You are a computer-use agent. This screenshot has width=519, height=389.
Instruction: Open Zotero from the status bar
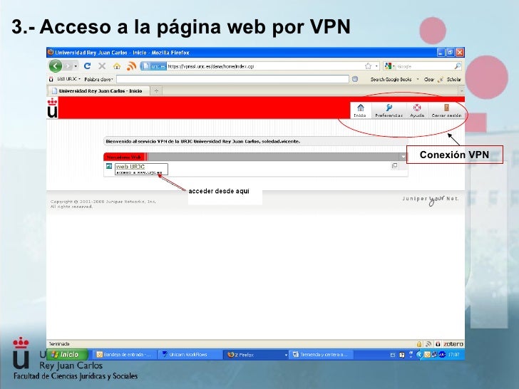coord(453,344)
